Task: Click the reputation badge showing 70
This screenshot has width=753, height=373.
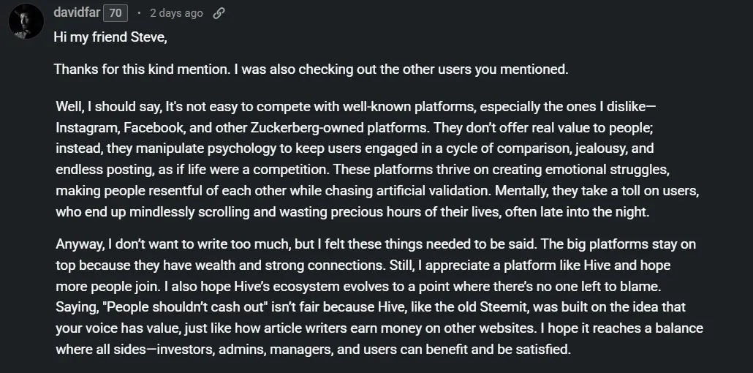Action: tap(116, 13)
